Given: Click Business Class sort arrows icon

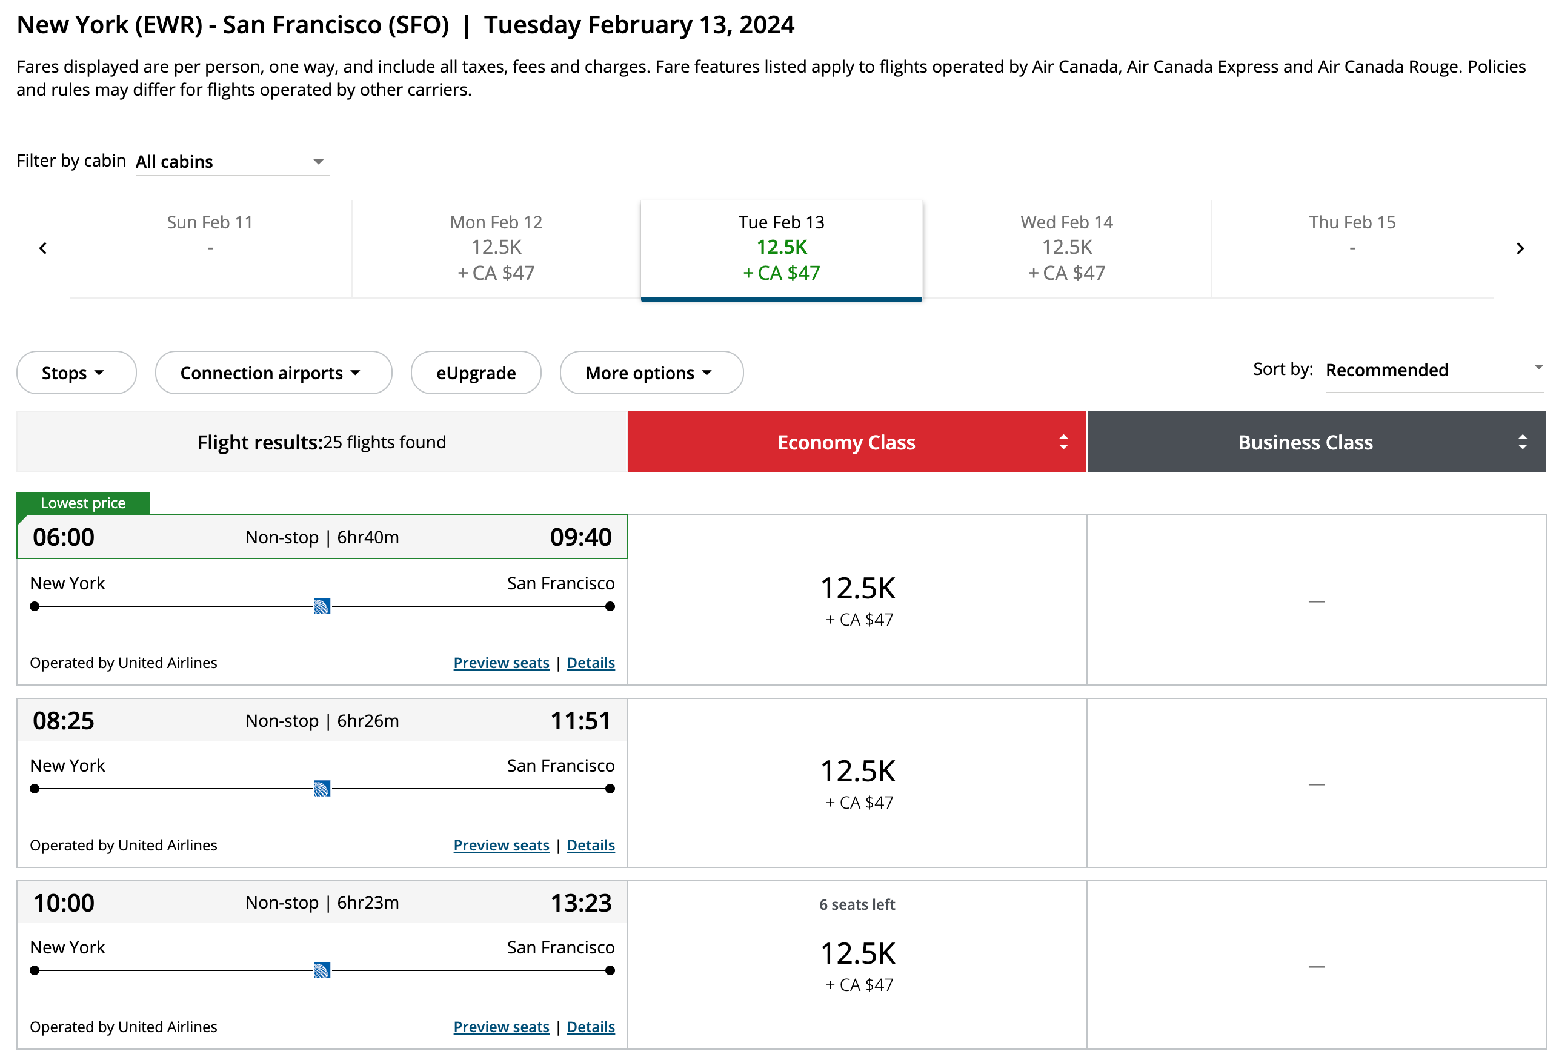Looking at the screenshot, I should click(x=1522, y=442).
